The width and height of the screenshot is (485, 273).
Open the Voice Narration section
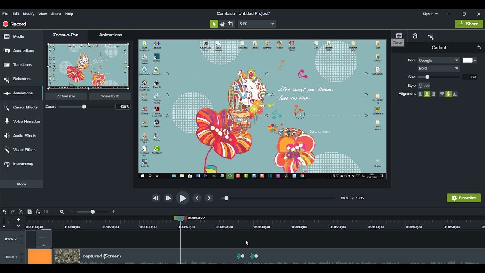click(22, 121)
